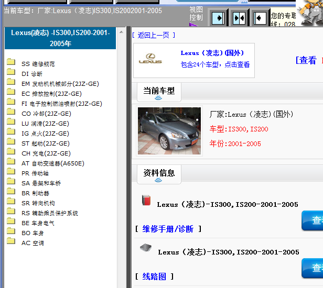Click the 车型:IS300,IS200 red text
The height and width of the screenshot is (288, 323).
(x=239, y=129)
